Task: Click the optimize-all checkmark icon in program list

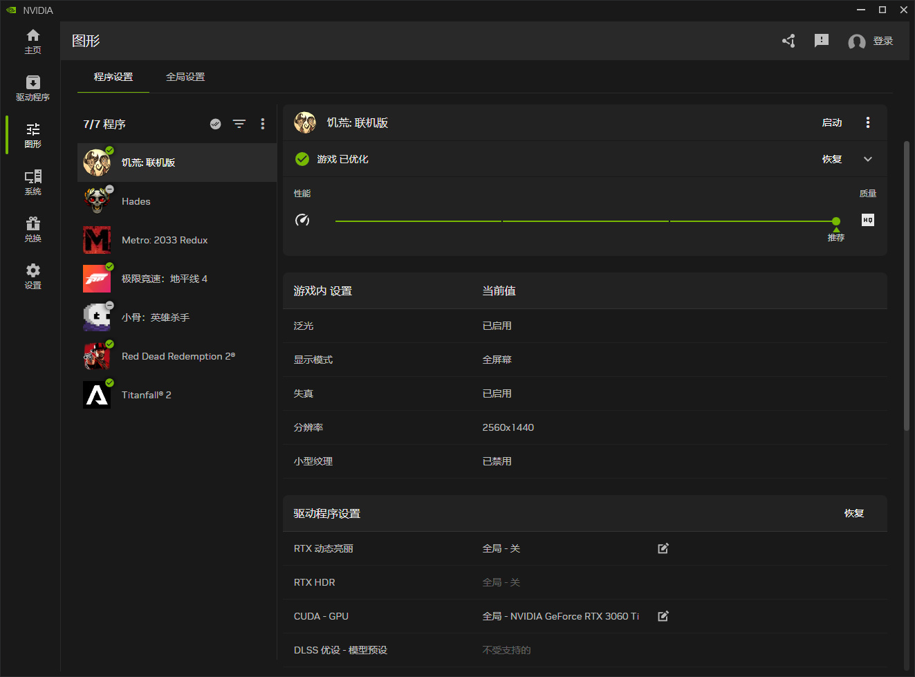Action: pos(216,124)
